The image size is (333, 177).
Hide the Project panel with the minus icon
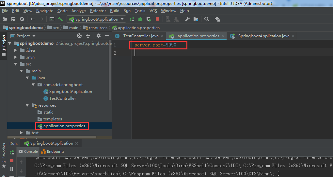tap(107, 36)
